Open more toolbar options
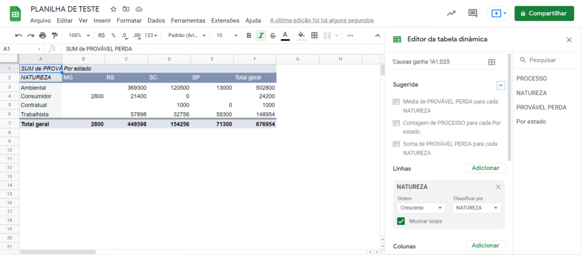582x255 pixels. 350,36
